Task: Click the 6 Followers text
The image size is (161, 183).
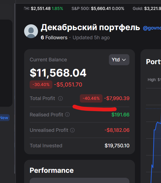Action: [x=54, y=38]
